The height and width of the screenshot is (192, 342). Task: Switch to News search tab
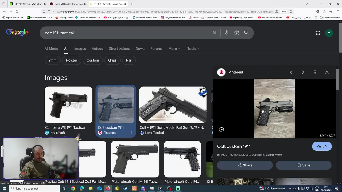pos(140,49)
